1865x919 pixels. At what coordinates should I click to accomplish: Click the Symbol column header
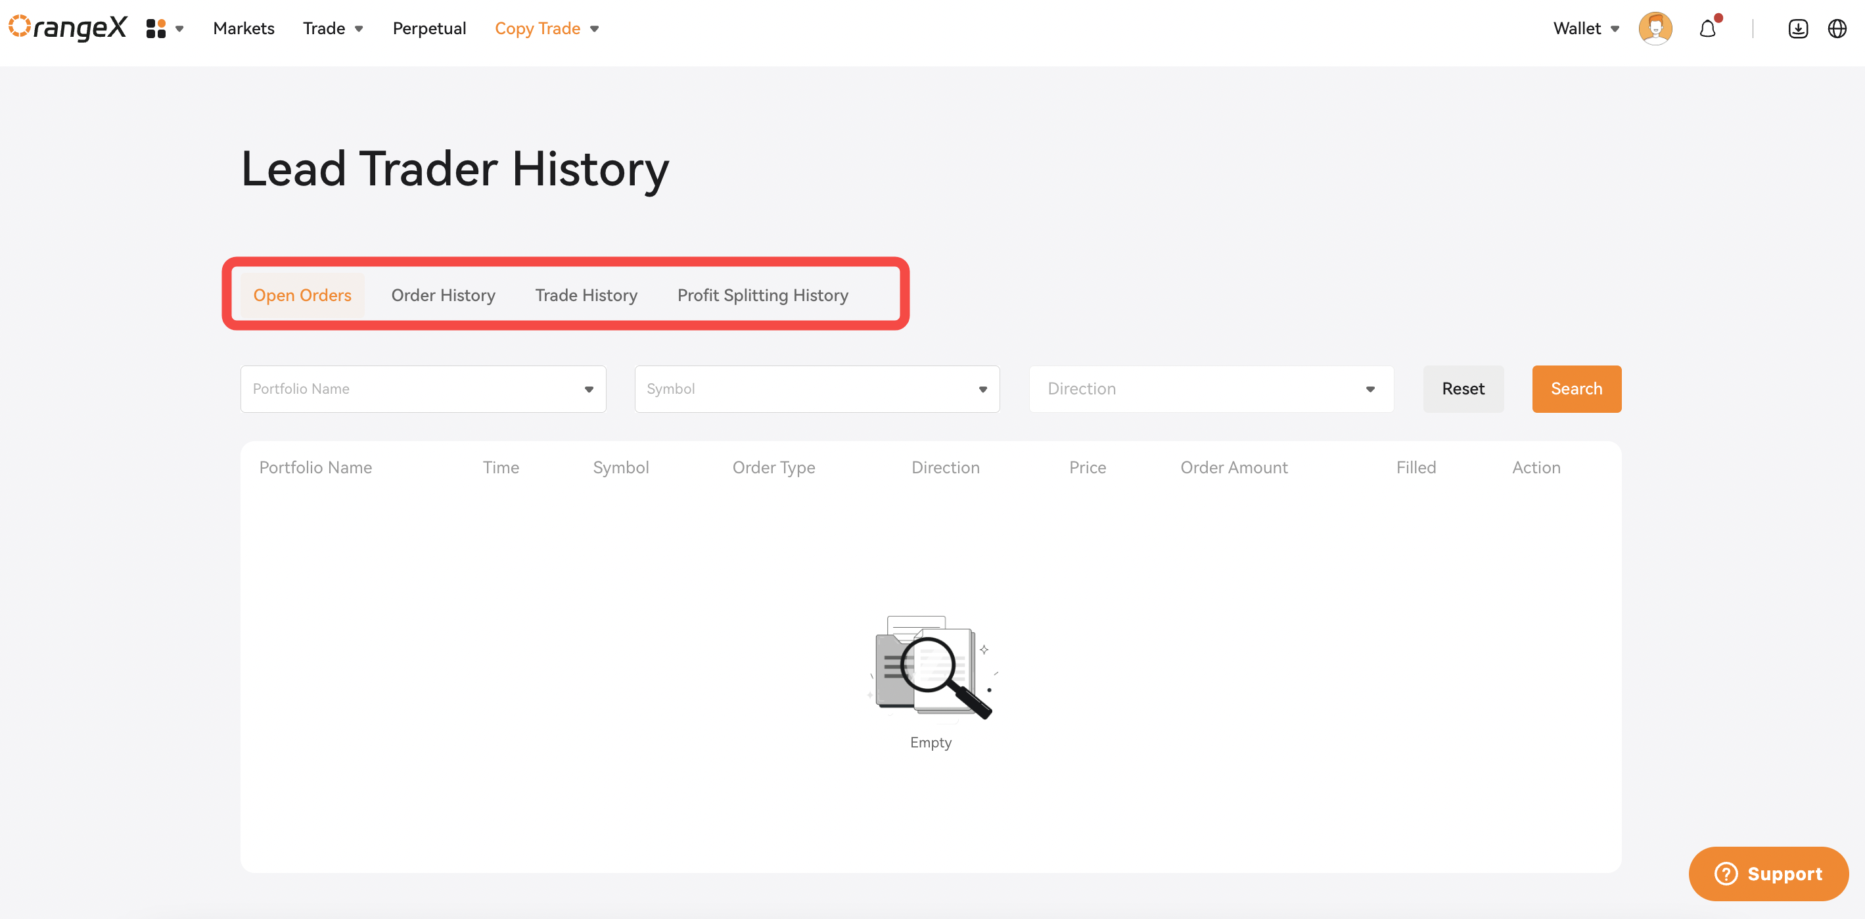click(x=620, y=467)
